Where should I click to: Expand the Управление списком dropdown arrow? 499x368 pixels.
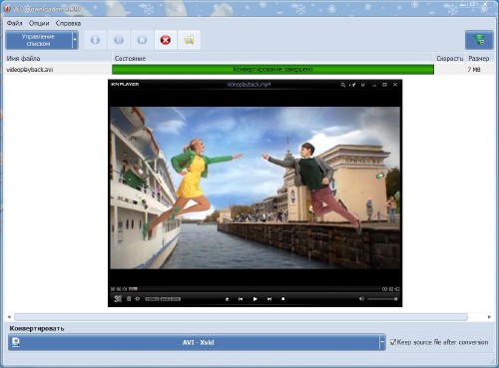point(75,40)
